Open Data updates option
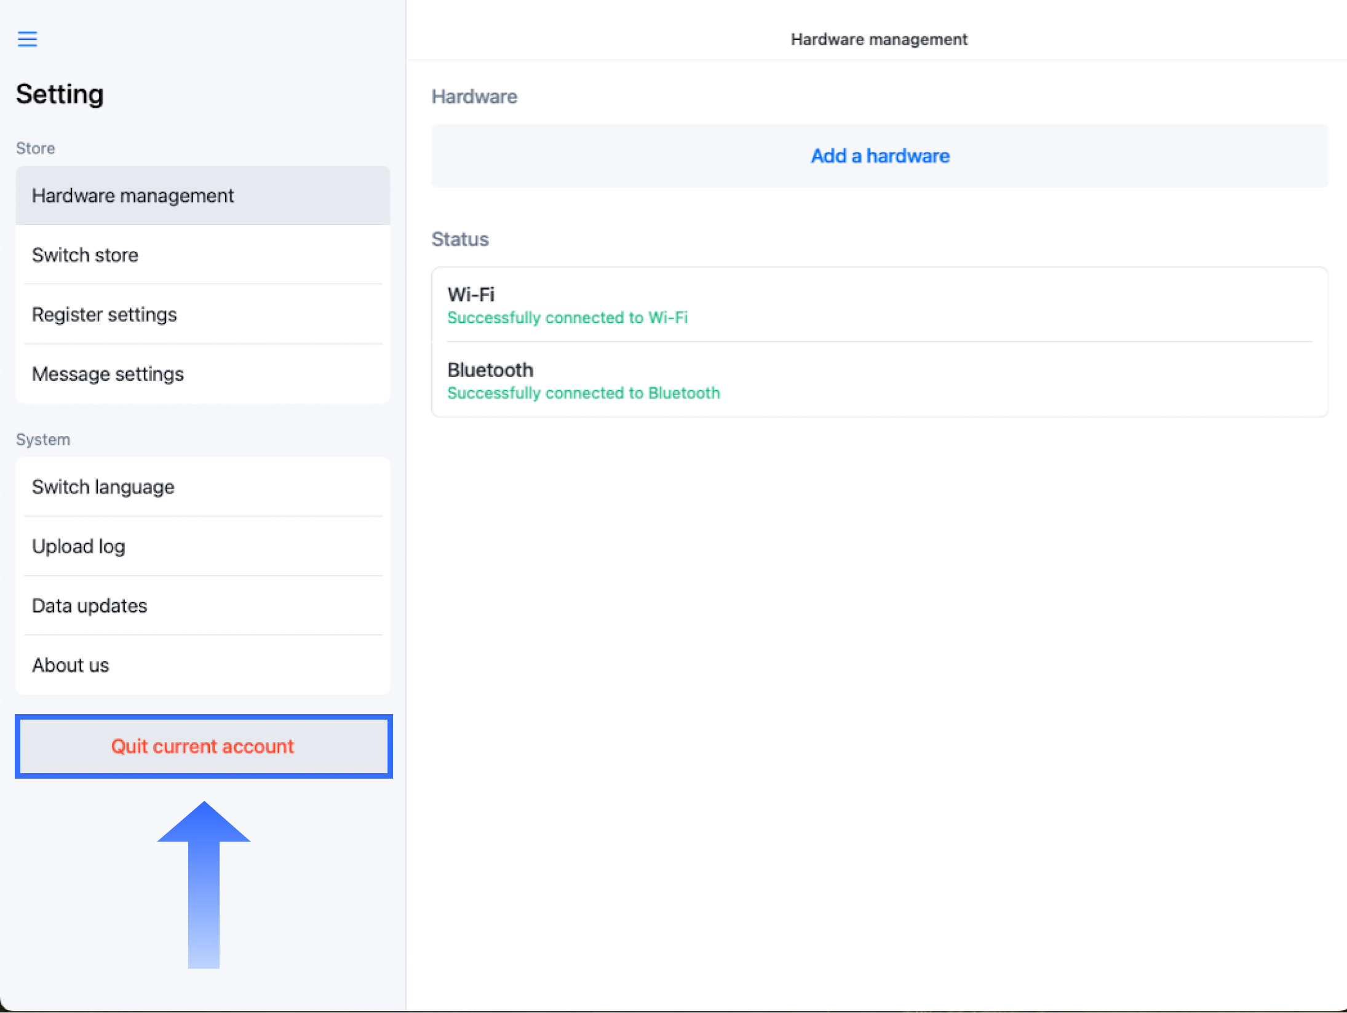Viewport: 1347px width, 1013px height. 202,606
